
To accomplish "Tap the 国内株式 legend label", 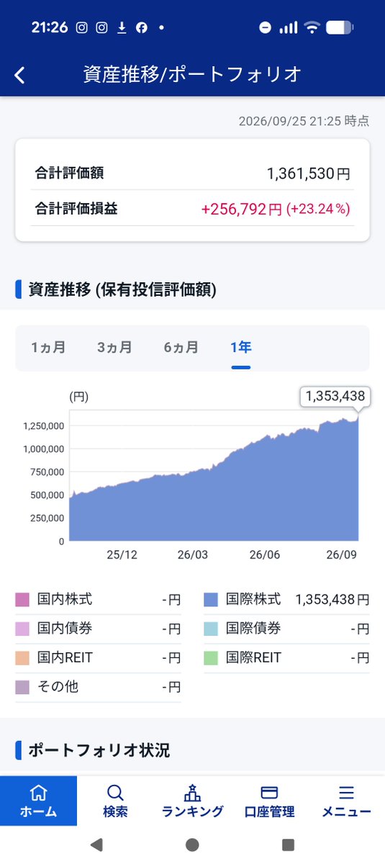I will tap(65, 599).
